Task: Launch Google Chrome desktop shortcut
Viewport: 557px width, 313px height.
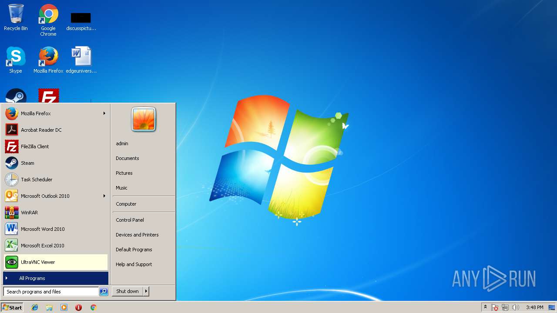Action: click(x=48, y=20)
